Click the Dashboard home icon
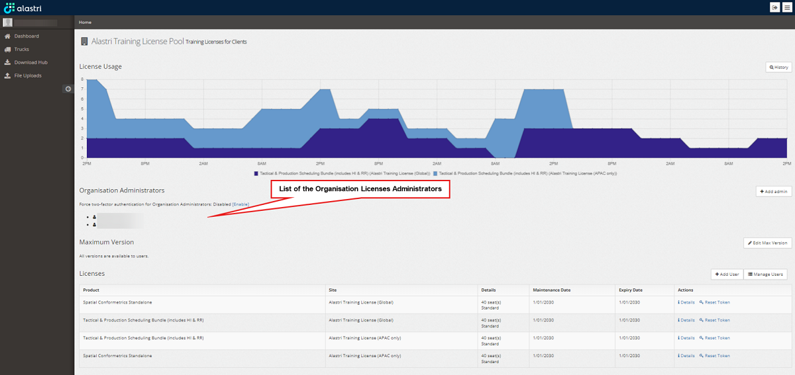The image size is (795, 375). (8, 36)
